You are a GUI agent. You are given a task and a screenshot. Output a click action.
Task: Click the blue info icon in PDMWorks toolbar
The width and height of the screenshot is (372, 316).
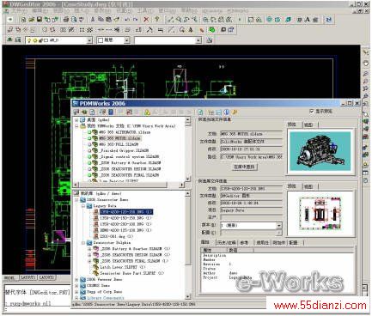[x=227, y=112]
